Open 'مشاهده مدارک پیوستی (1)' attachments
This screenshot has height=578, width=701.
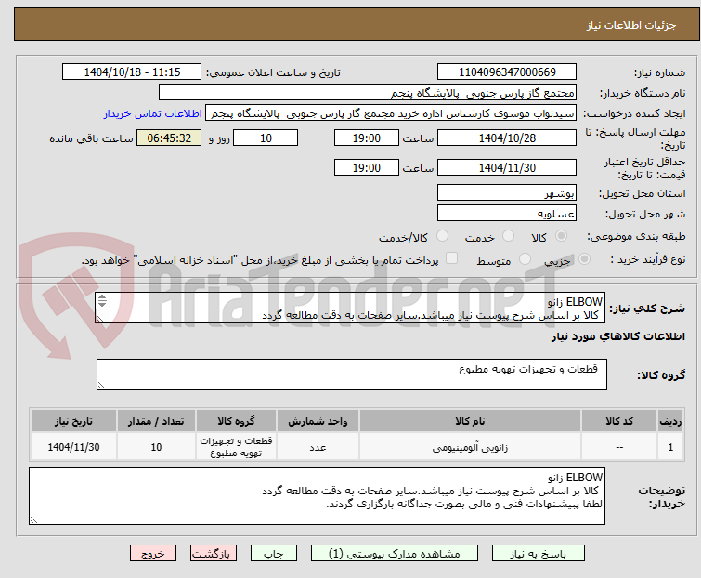pos(395,554)
